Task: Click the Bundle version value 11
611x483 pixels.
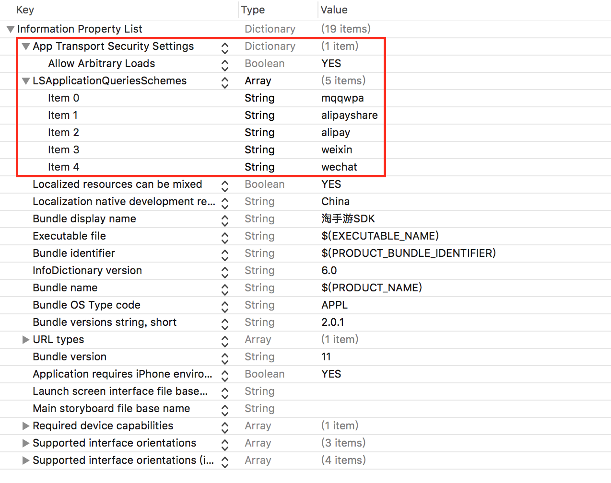Action: coord(326,357)
